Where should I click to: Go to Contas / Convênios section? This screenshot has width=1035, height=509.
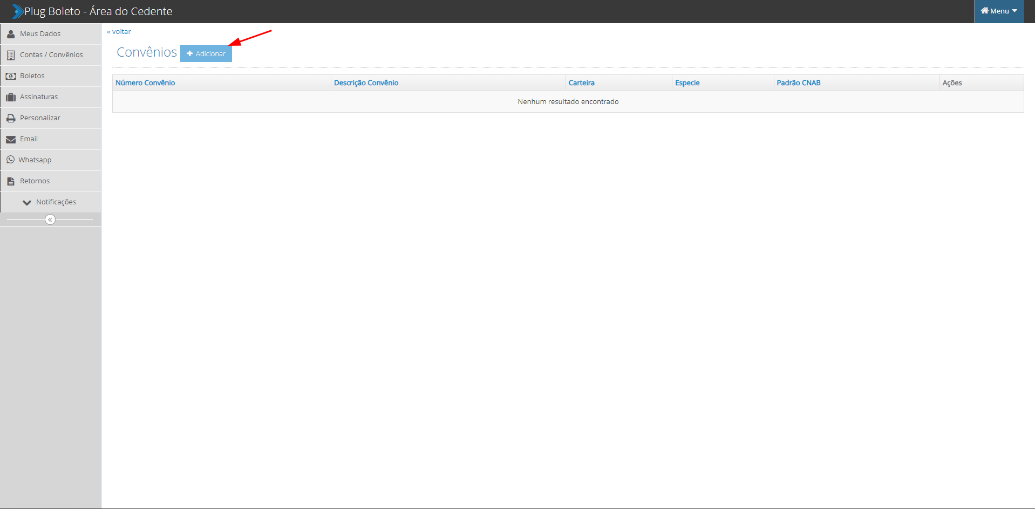click(51, 55)
